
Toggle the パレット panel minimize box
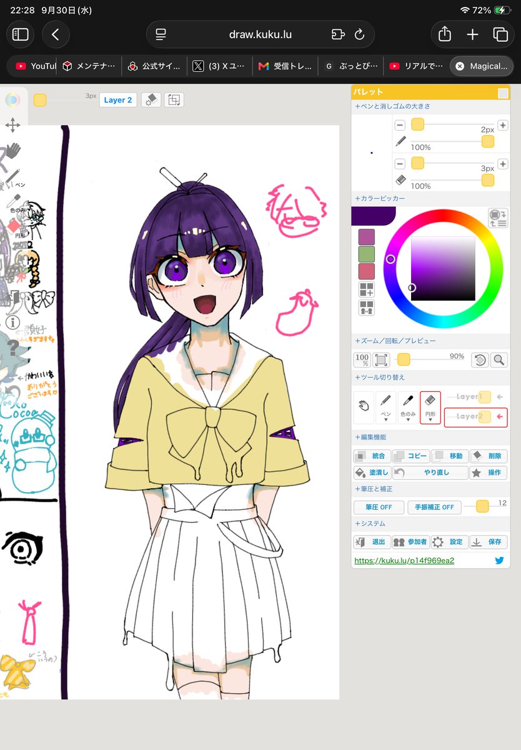tap(503, 93)
